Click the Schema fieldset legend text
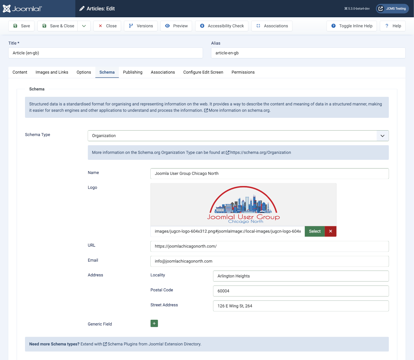 tap(37, 89)
